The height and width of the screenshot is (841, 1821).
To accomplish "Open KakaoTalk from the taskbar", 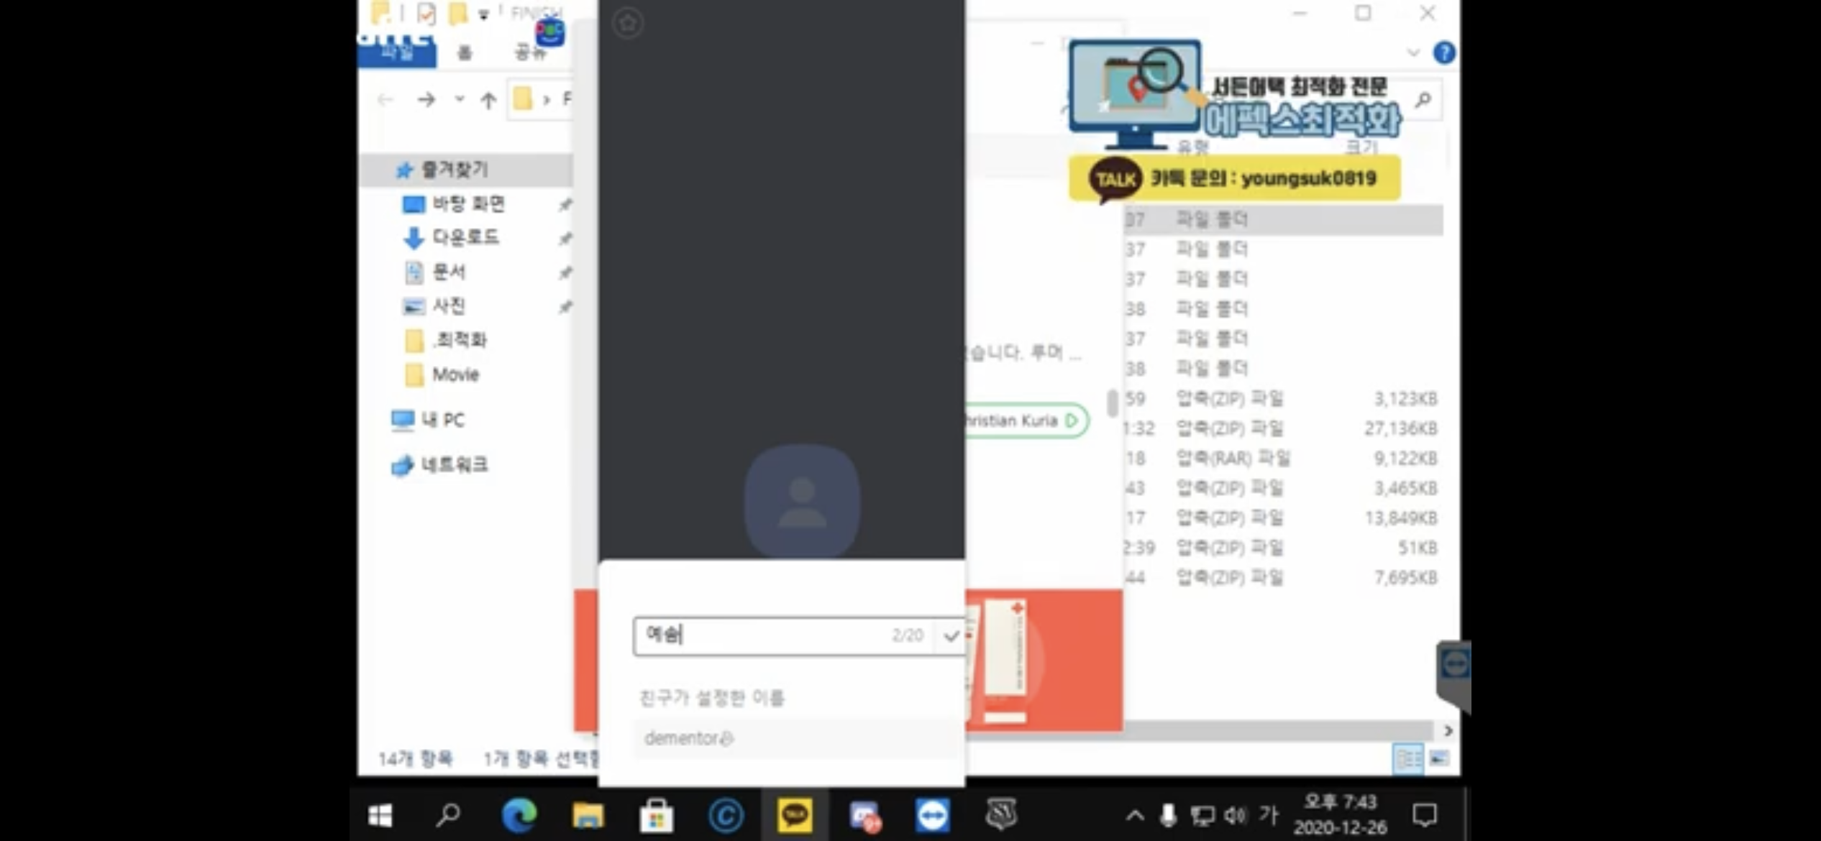I will coord(794,815).
